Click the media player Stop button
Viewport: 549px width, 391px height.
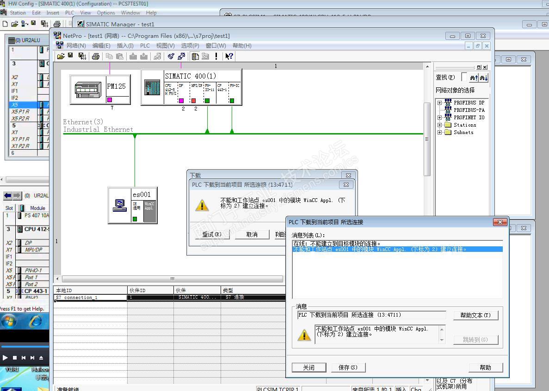[15, 358]
